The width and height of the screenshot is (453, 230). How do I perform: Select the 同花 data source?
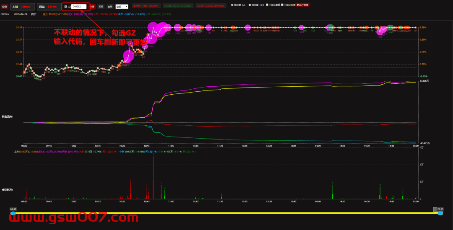click(x=48, y=7)
